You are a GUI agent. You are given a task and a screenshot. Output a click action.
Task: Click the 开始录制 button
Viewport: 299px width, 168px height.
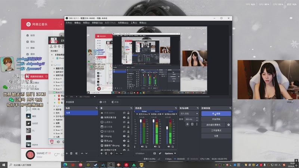pos(216,119)
